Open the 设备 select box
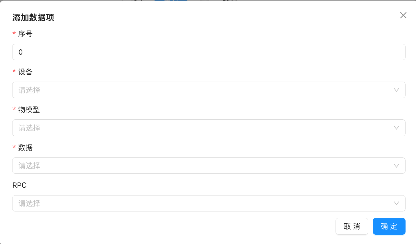 (x=203, y=90)
